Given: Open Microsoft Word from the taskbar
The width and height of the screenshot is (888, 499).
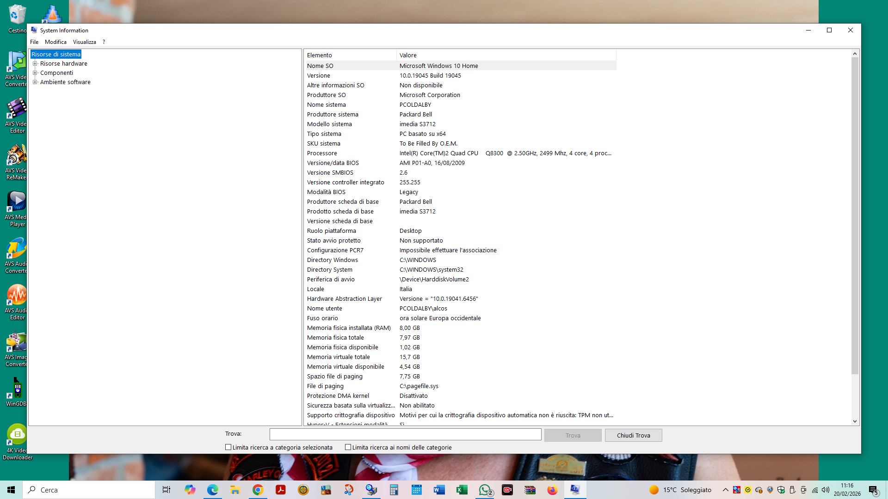Looking at the screenshot, I should coord(439,490).
